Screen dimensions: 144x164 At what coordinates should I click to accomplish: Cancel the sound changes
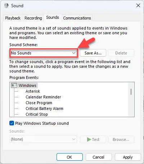click(x=99, y=157)
